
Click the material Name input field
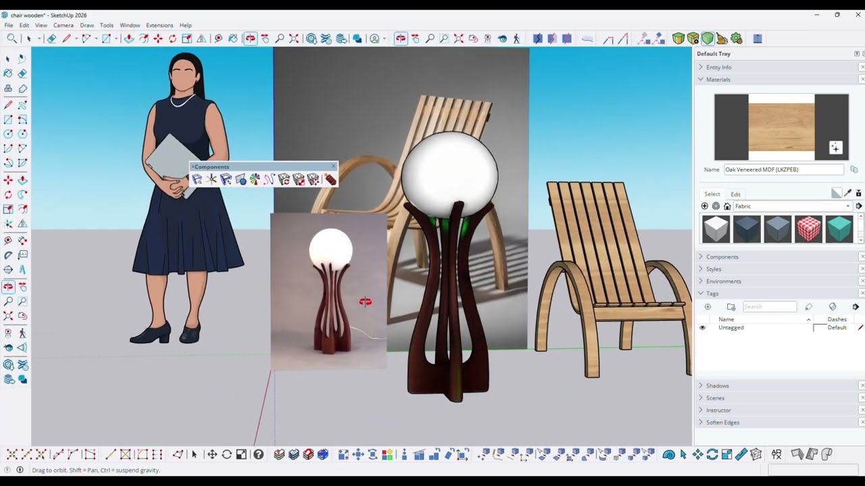coord(784,170)
